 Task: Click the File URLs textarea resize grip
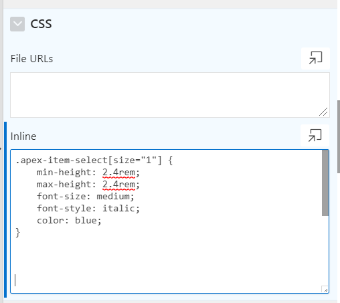click(323, 112)
